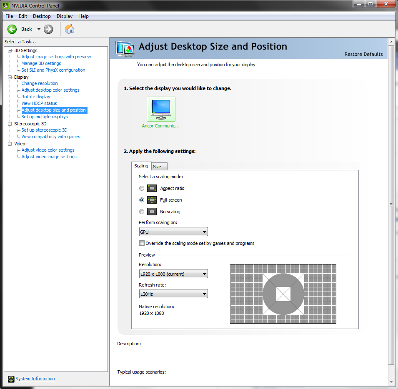Click the vertical scrollbar thumb
The image size is (398, 389).
[391, 205]
